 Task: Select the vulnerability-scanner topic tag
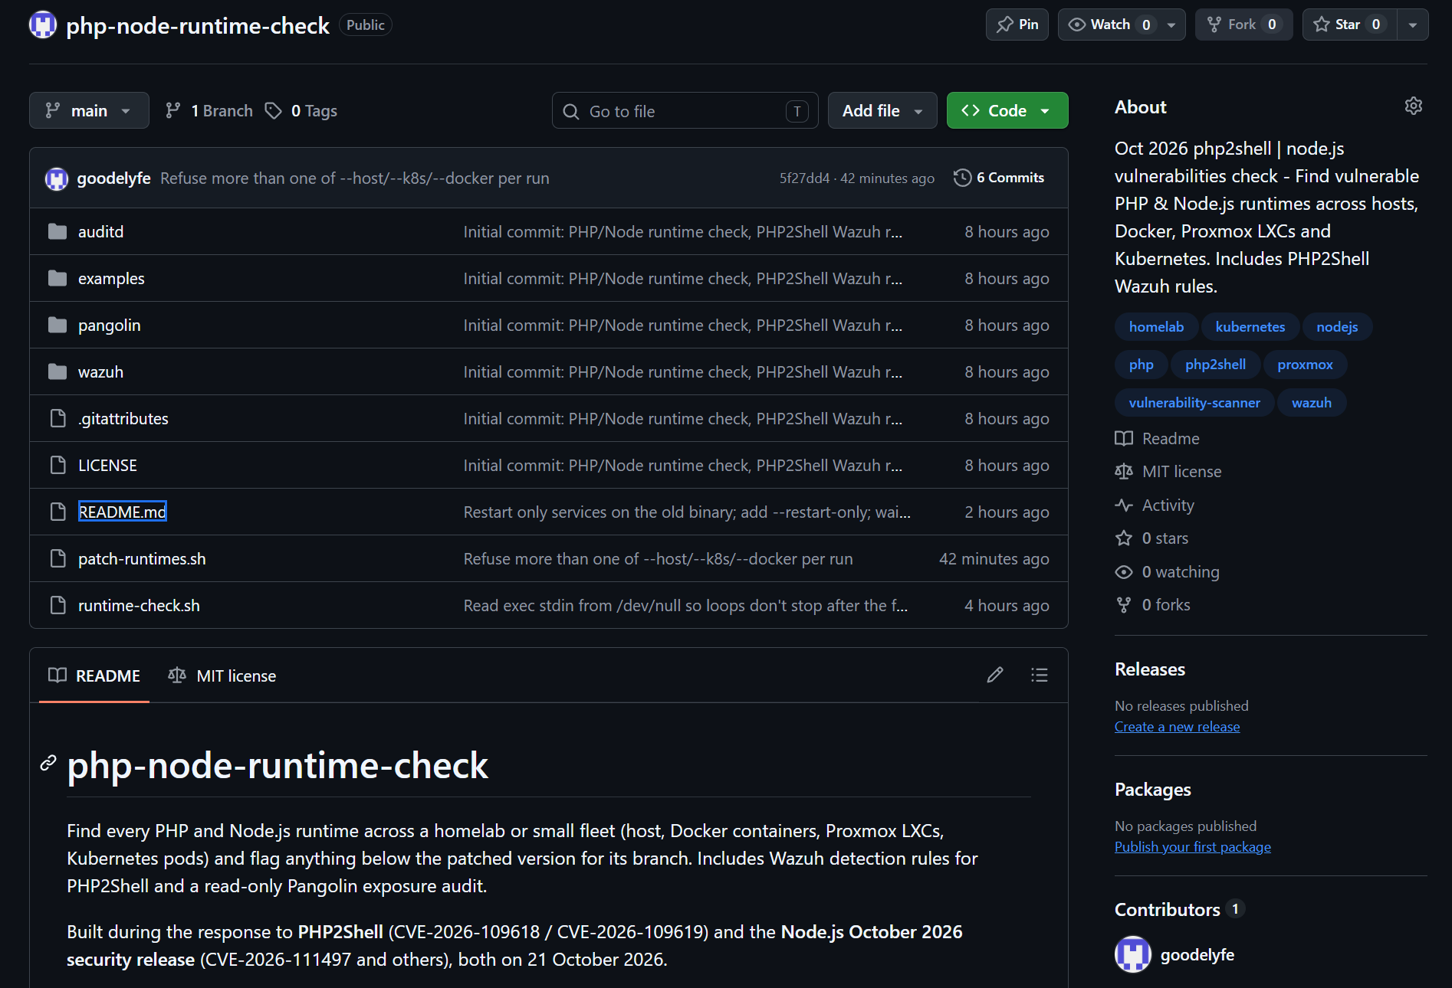tap(1194, 403)
